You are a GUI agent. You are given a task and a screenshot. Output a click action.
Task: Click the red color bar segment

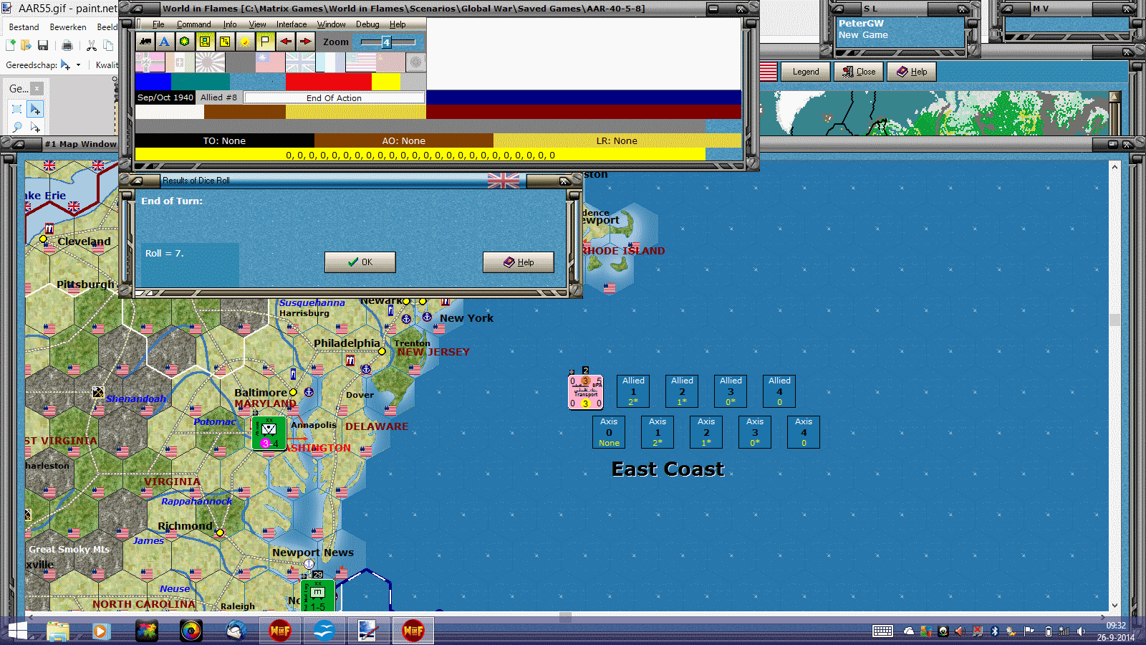[329, 82]
